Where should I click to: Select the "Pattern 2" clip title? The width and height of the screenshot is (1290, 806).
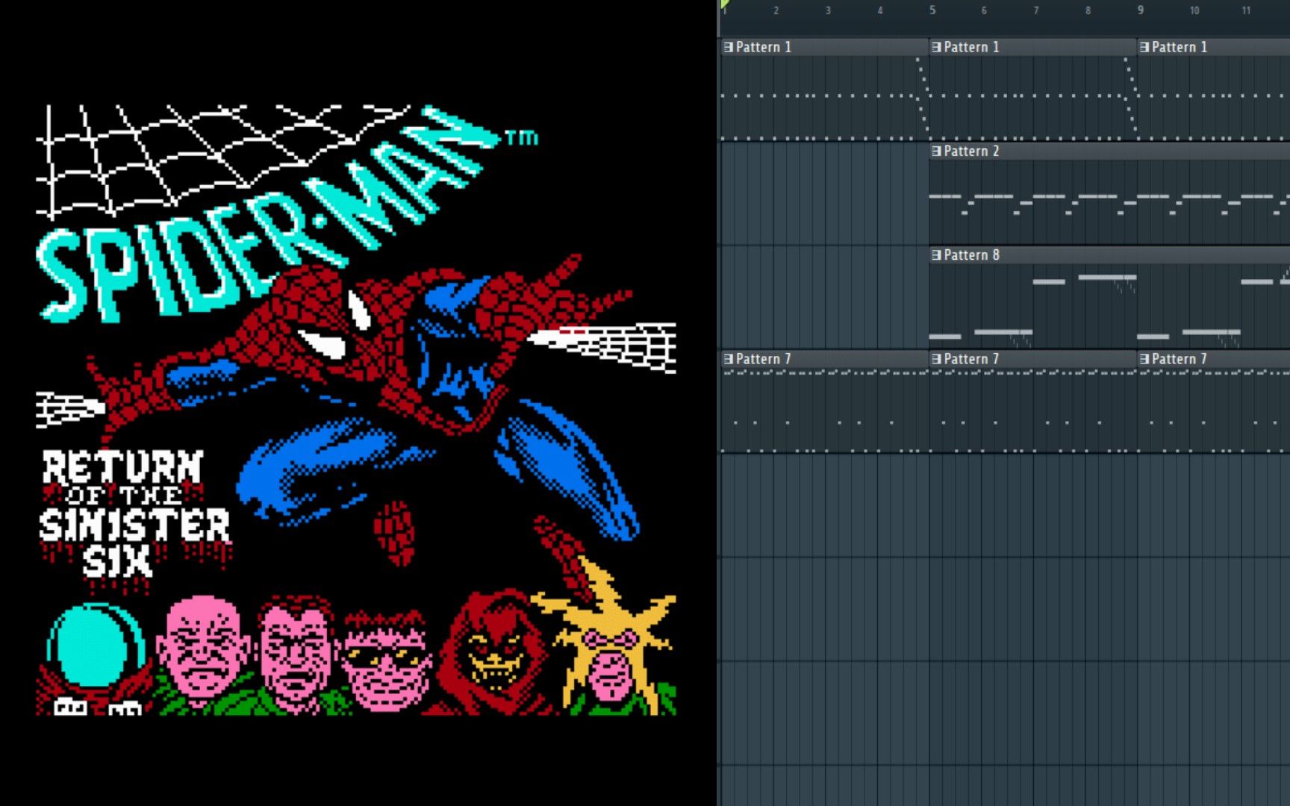971,151
